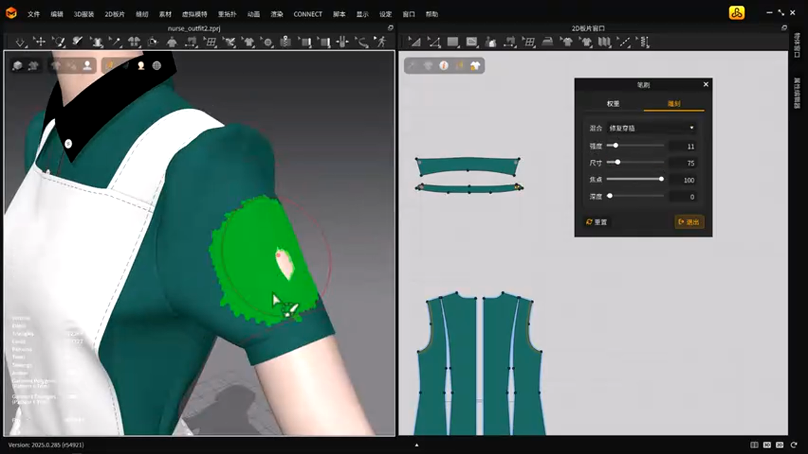The image size is (808, 454).
Task: Click the walking avatar animation icon
Action: [x=381, y=42]
